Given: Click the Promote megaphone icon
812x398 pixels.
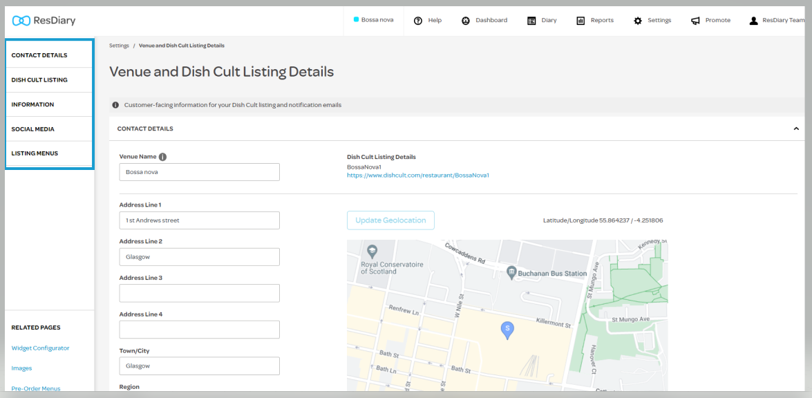Looking at the screenshot, I should pos(695,21).
